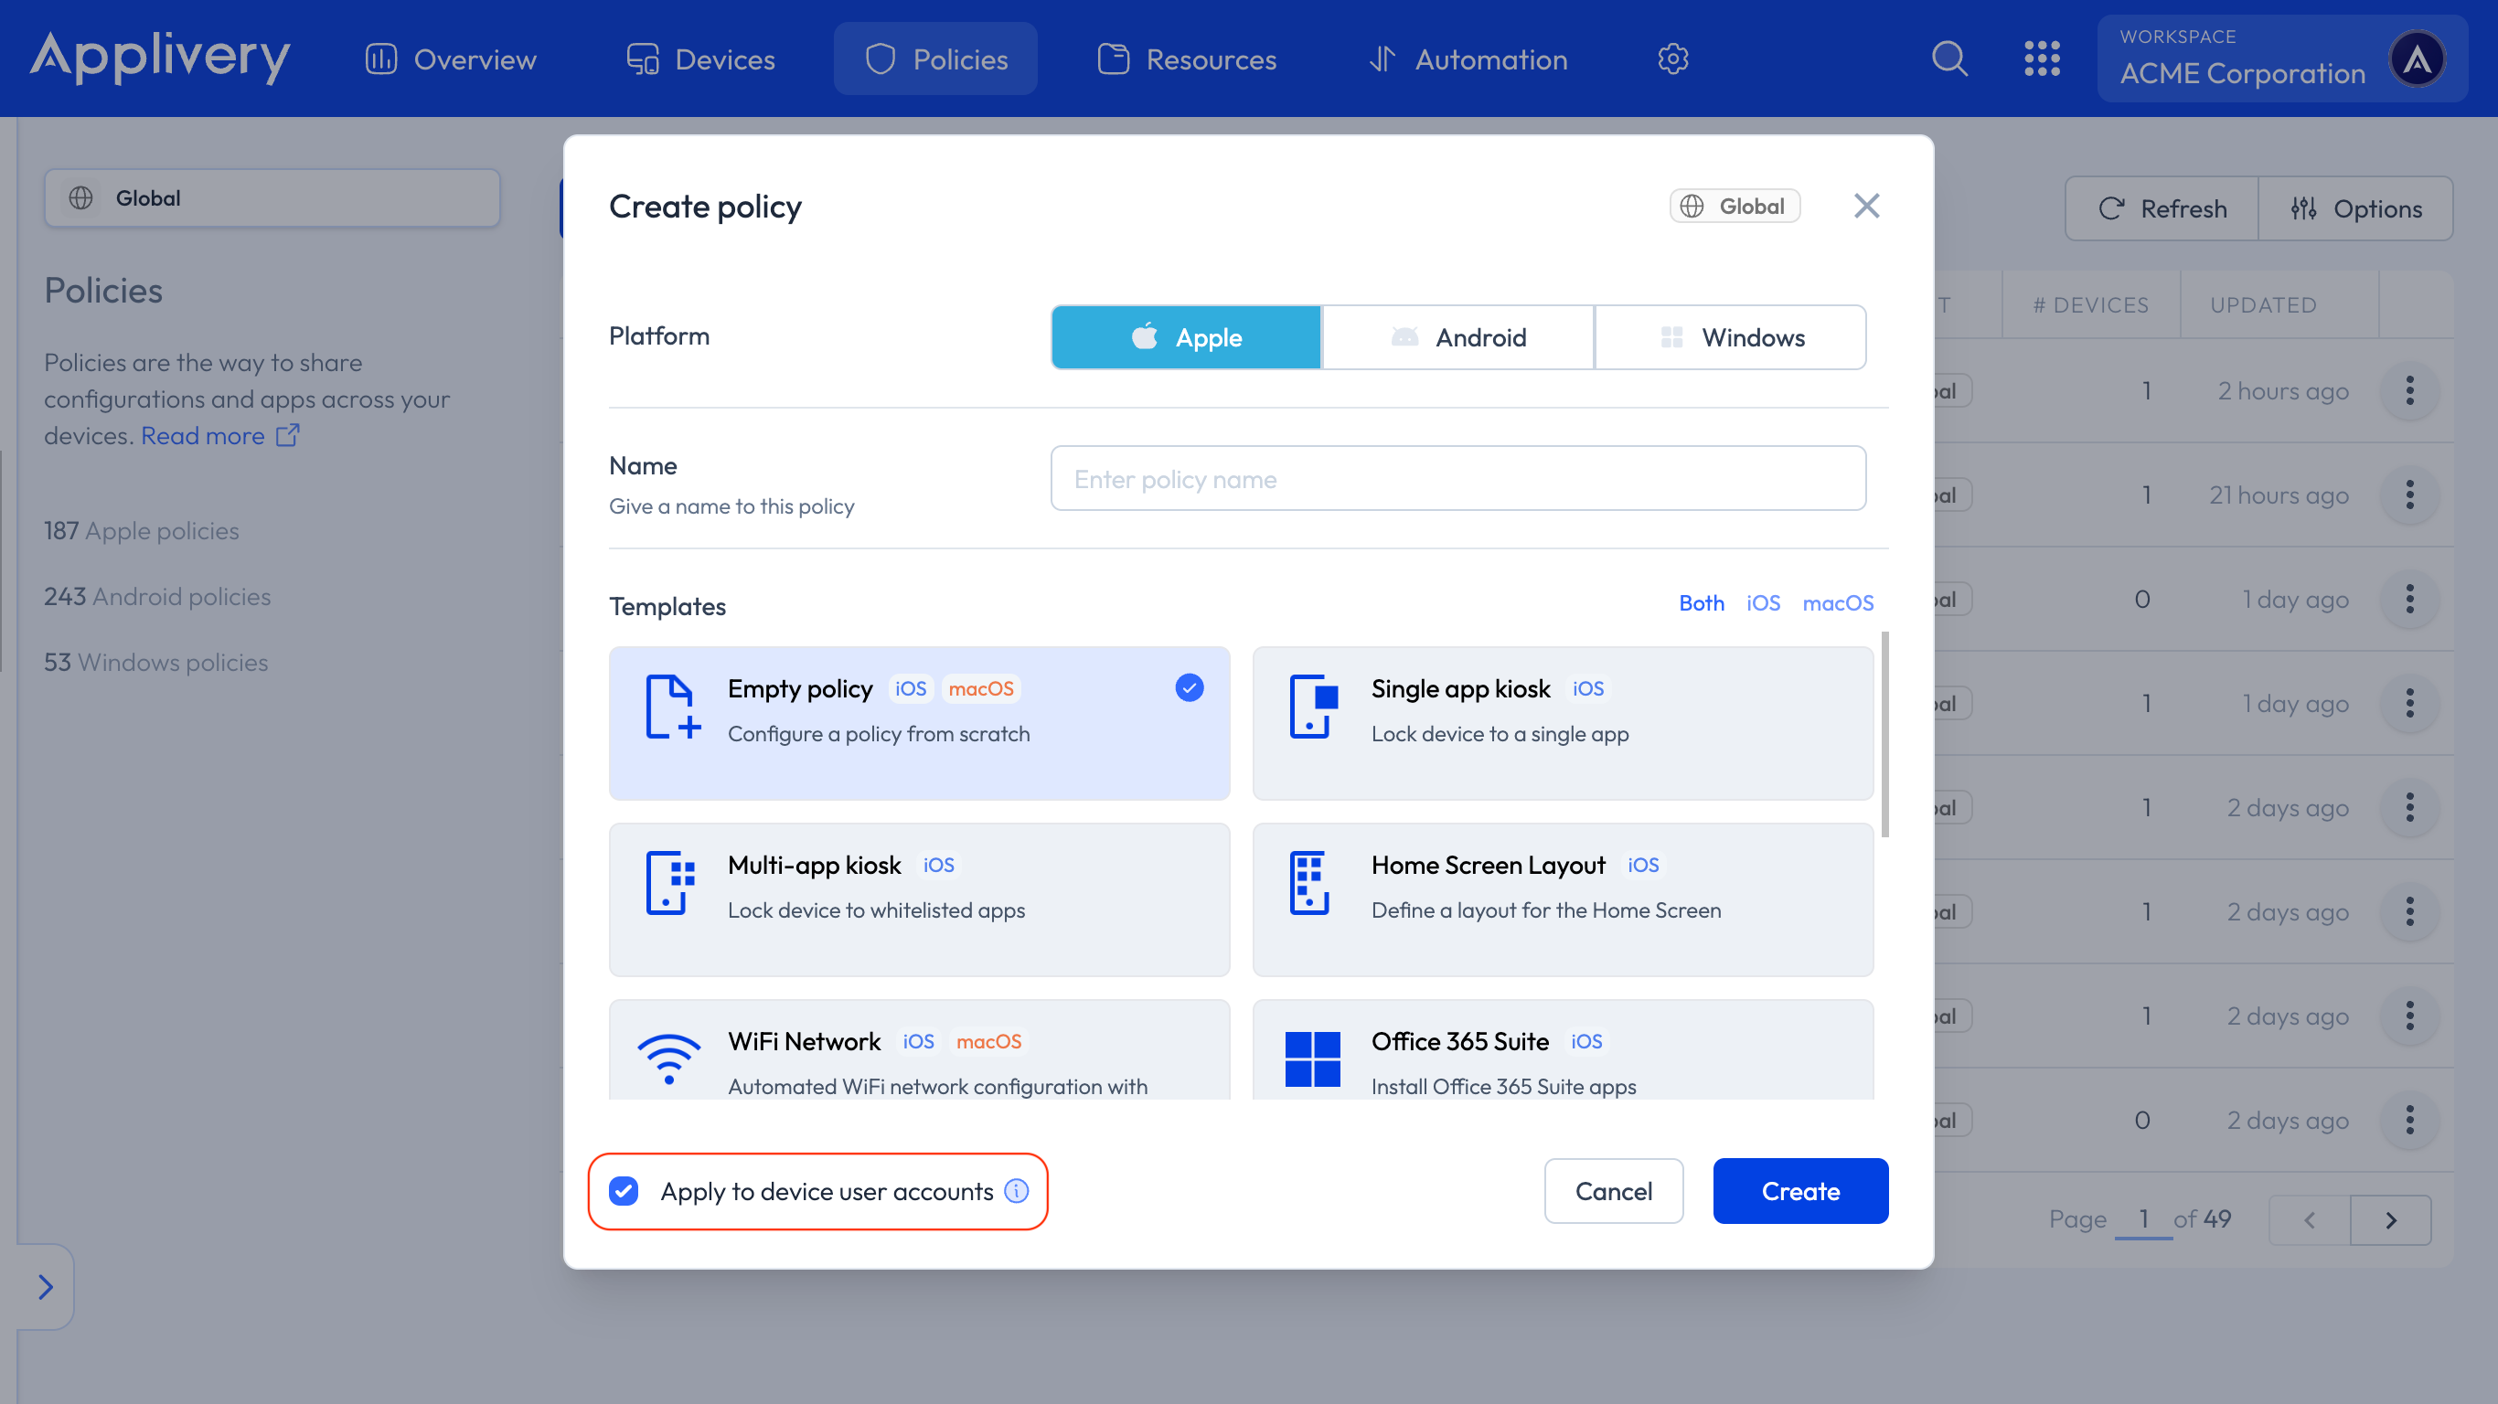The width and height of the screenshot is (2498, 1404).
Task: Expand the collapsed left sidebar chevron
Action: (46, 1287)
